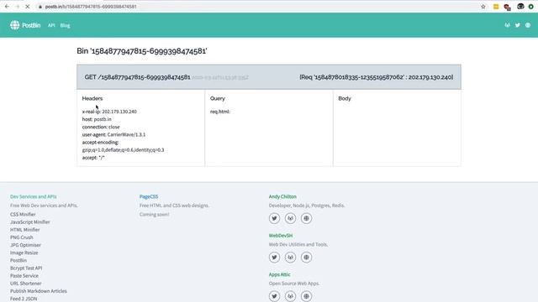This screenshot has width=538, height=302.
Task: Open HTML Minifier link
Action: [x=24, y=230]
